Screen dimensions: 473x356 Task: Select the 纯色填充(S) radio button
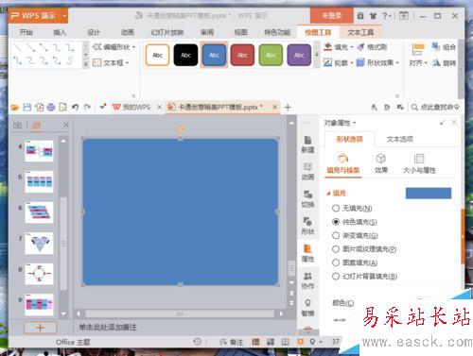[x=336, y=222]
